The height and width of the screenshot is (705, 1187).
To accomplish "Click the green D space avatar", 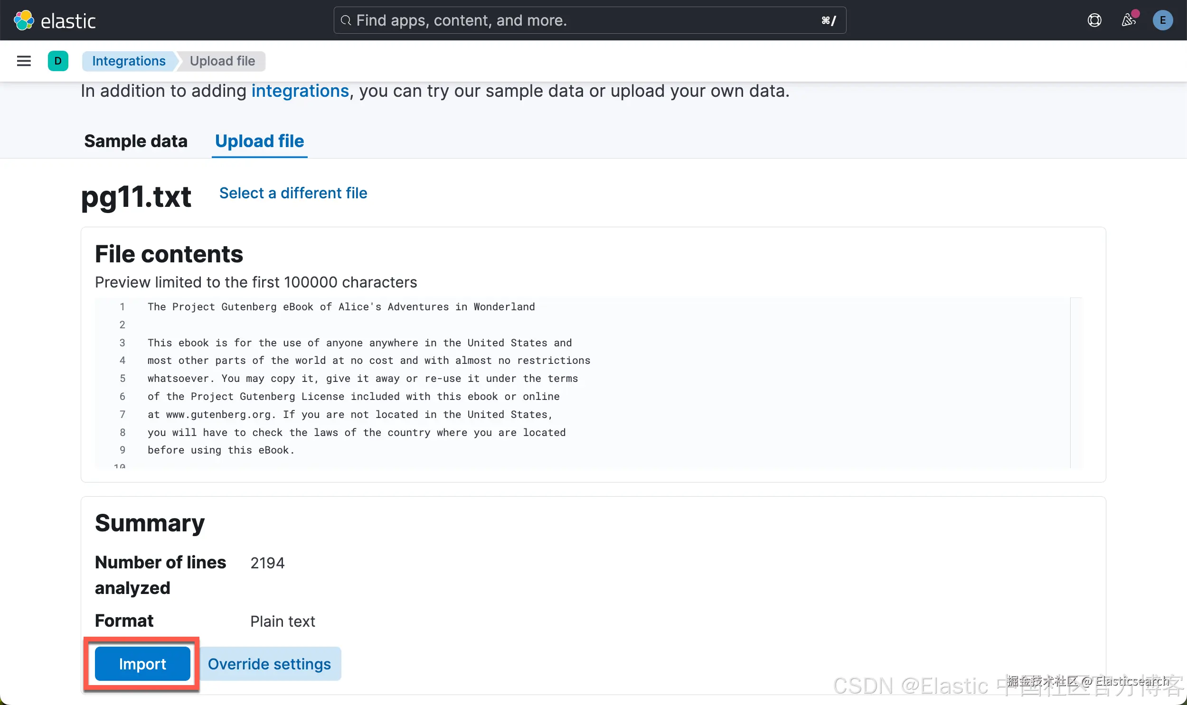I will 58,61.
